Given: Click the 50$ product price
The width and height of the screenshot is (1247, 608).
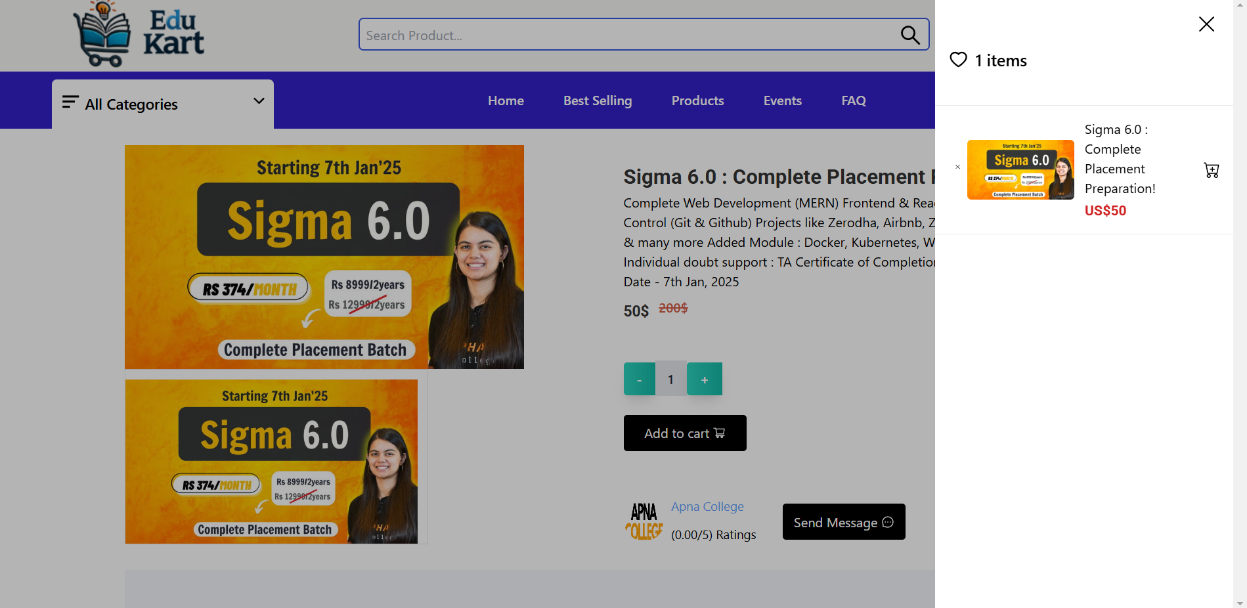Looking at the screenshot, I should coord(636,311).
